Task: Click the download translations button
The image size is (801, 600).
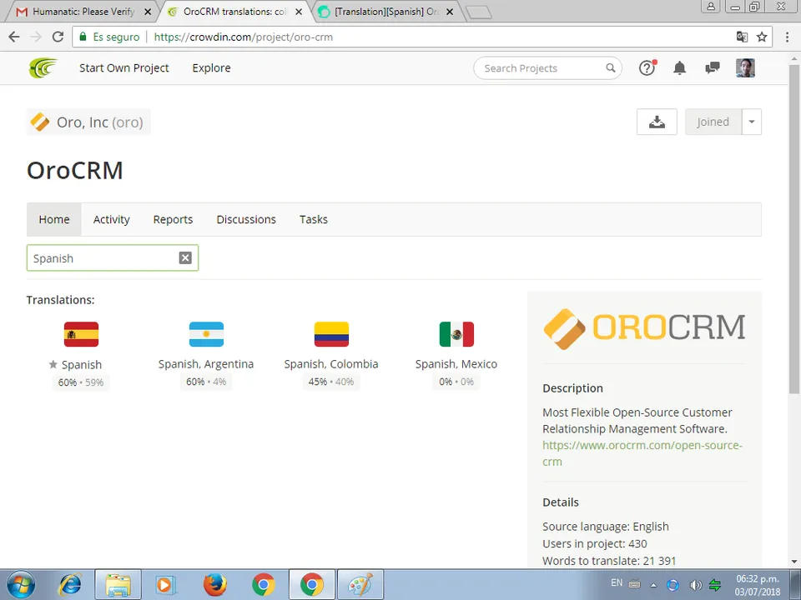Action: 657,122
